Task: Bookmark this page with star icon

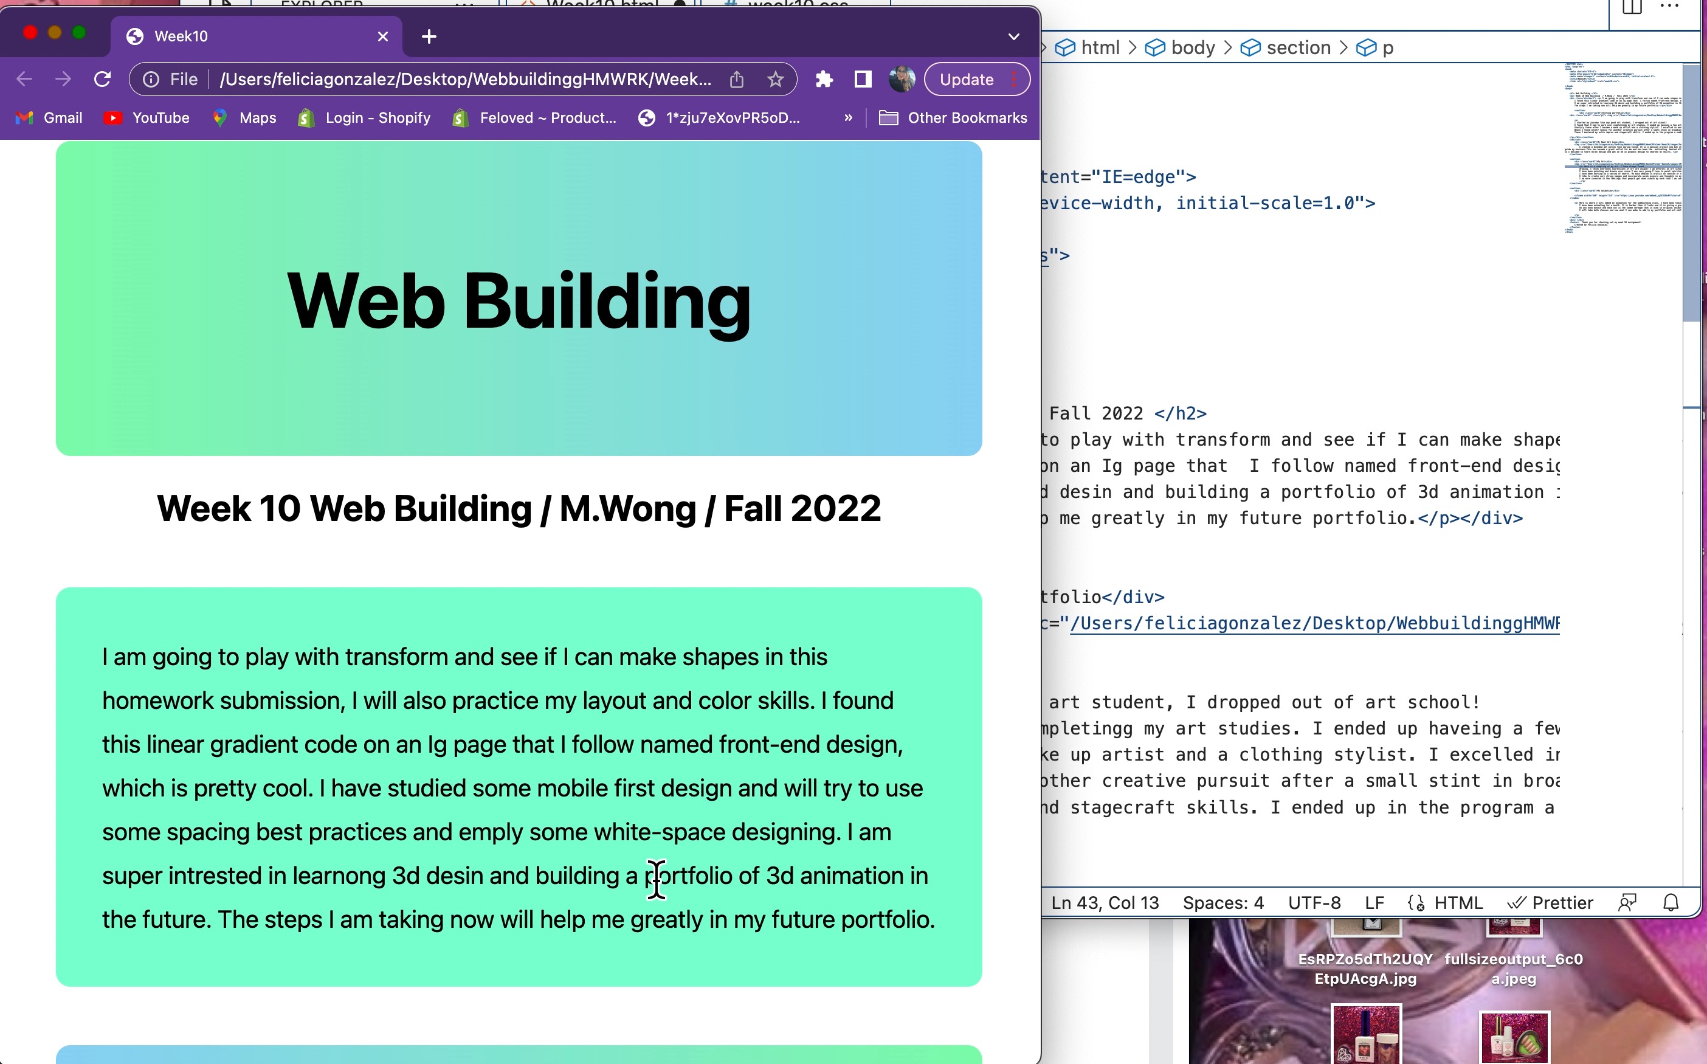Action: coord(774,79)
